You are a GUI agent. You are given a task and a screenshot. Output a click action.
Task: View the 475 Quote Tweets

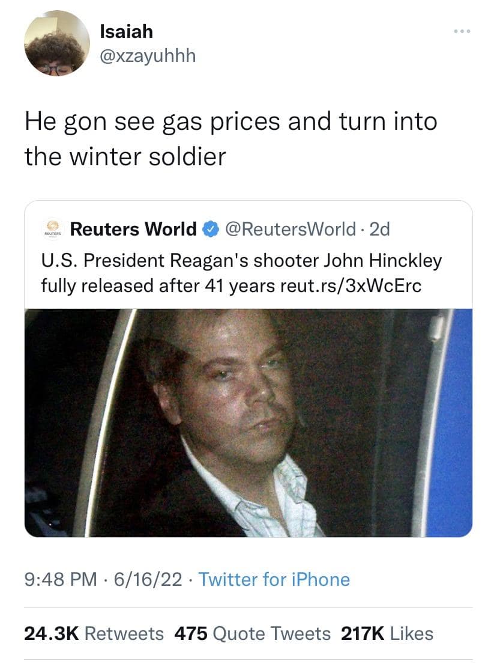[x=252, y=633]
